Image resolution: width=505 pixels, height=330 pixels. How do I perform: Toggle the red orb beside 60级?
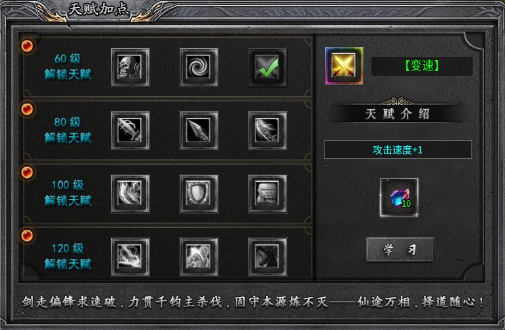tap(27, 45)
